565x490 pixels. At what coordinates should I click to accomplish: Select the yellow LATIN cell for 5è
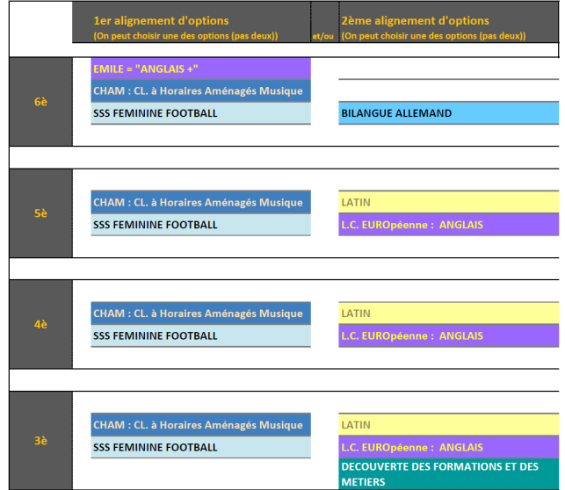pyautogui.click(x=448, y=203)
